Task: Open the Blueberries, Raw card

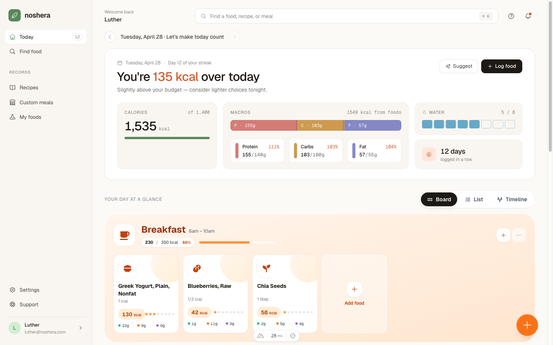Action: [216, 294]
